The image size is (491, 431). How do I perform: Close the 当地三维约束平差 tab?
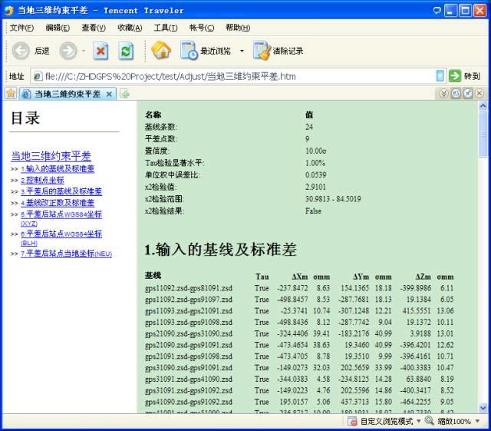(109, 94)
